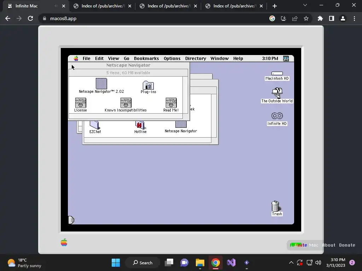
Task: Open the weather widget showing 18°C
Action: pos(24,263)
